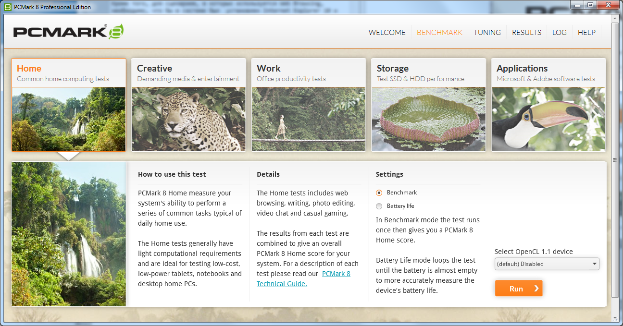Screen dimensions: 623x326
Task: Open the HELP tab
Action: point(586,33)
